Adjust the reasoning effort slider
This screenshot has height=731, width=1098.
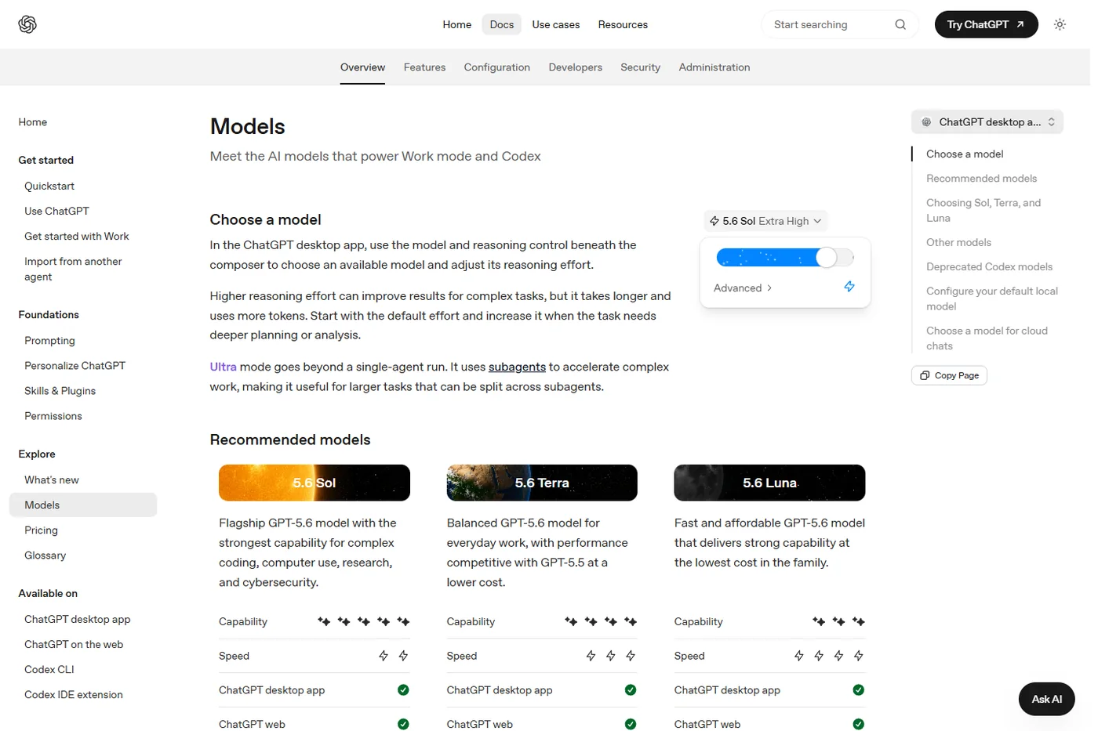coord(785,257)
